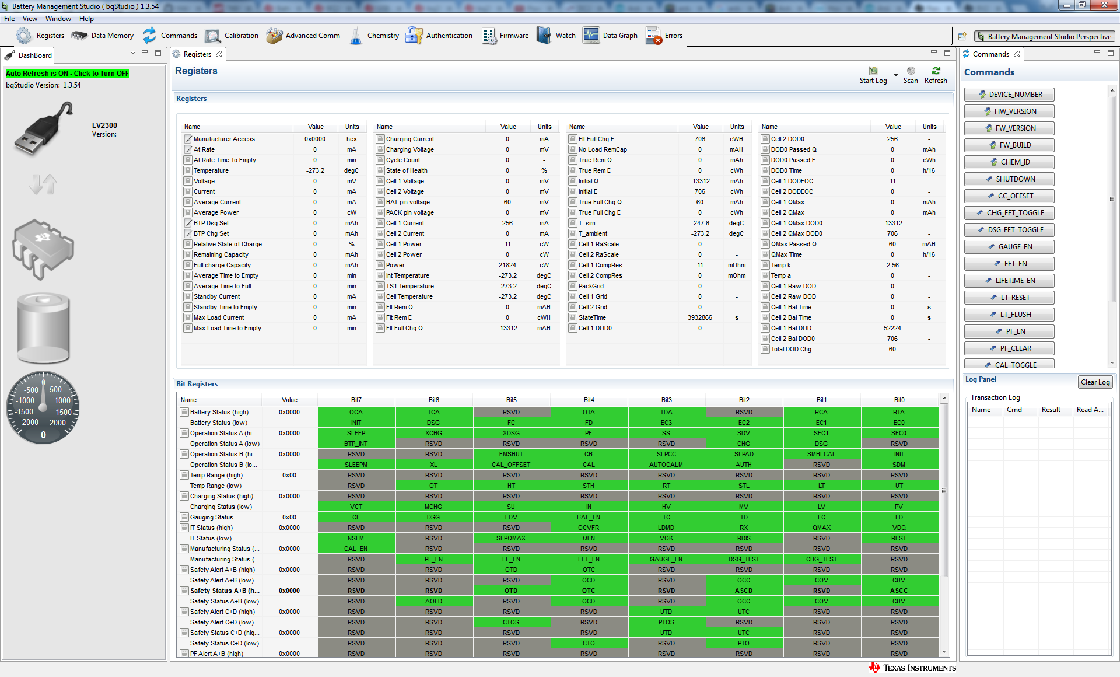This screenshot has height=677, width=1120.
Task: Open the Help menu
Action: [x=86, y=19]
